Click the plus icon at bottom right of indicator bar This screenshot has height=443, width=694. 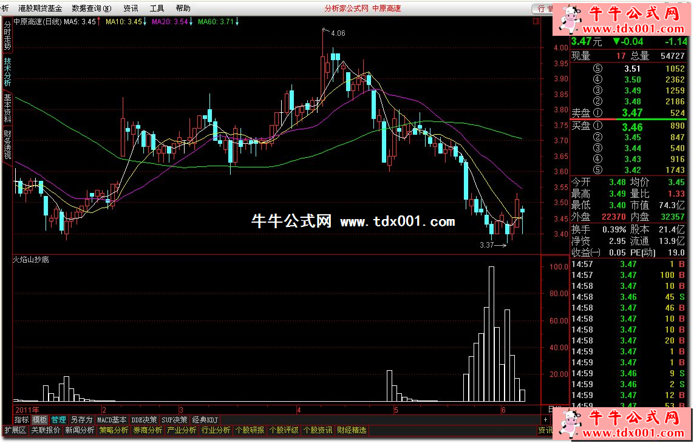546,419
